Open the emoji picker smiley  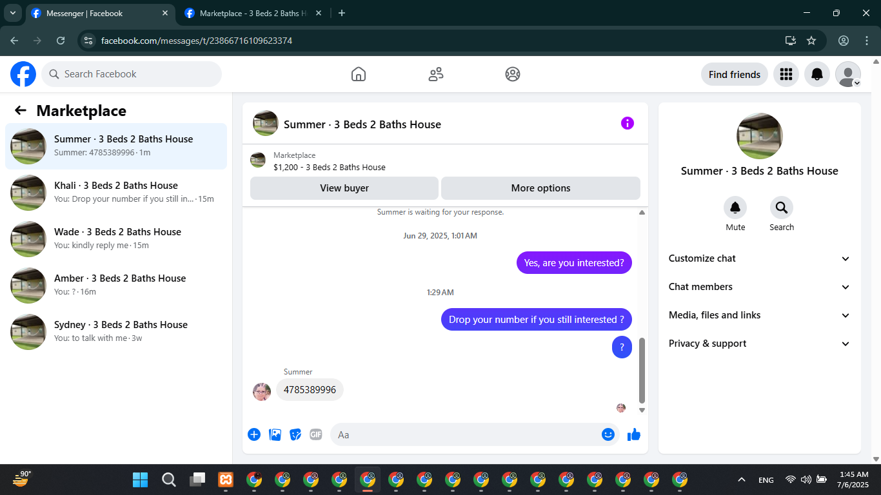(x=608, y=434)
